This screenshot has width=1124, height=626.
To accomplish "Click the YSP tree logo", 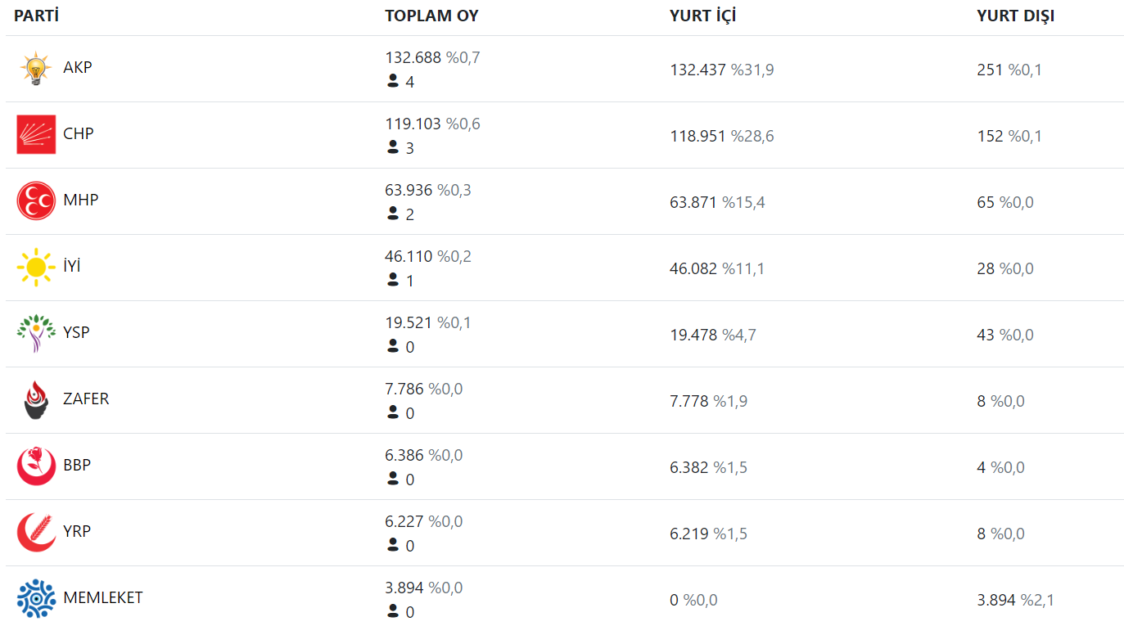I will click(x=36, y=333).
